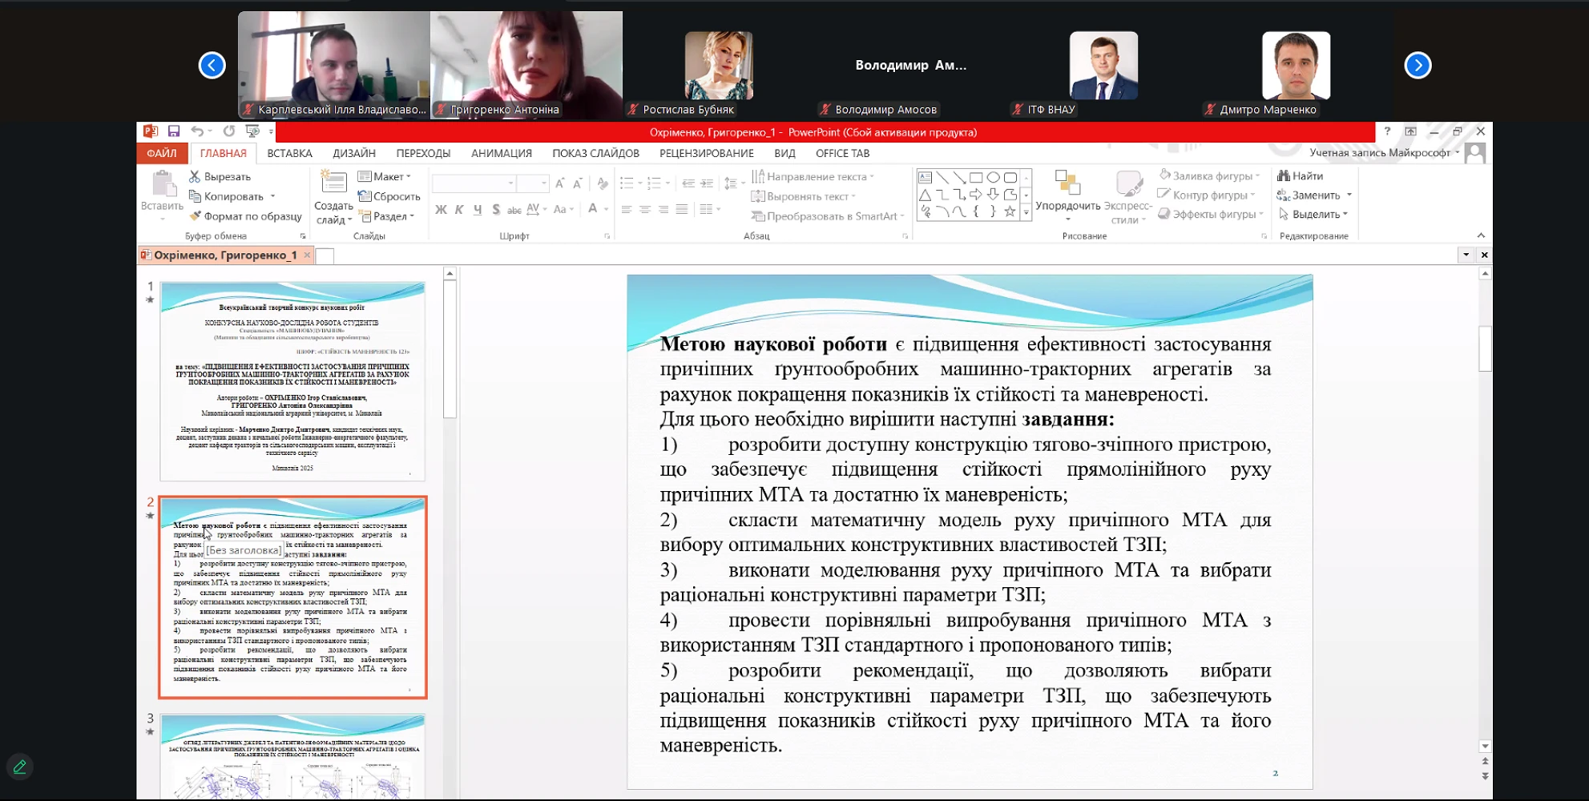This screenshot has height=801, width=1589.
Task: Open the Макет layout dropdown
Action: 385,176
